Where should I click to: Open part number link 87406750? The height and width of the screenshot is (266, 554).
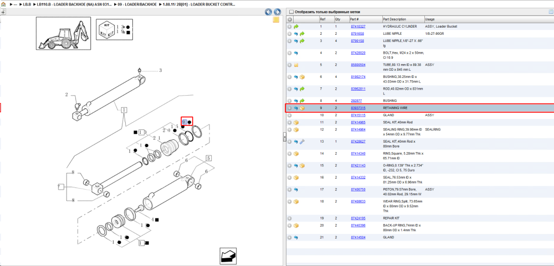point(358,190)
